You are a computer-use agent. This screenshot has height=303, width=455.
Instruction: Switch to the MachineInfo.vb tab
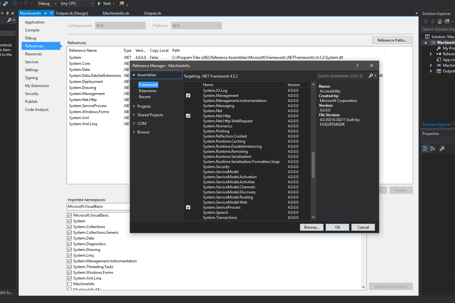[x=116, y=13]
